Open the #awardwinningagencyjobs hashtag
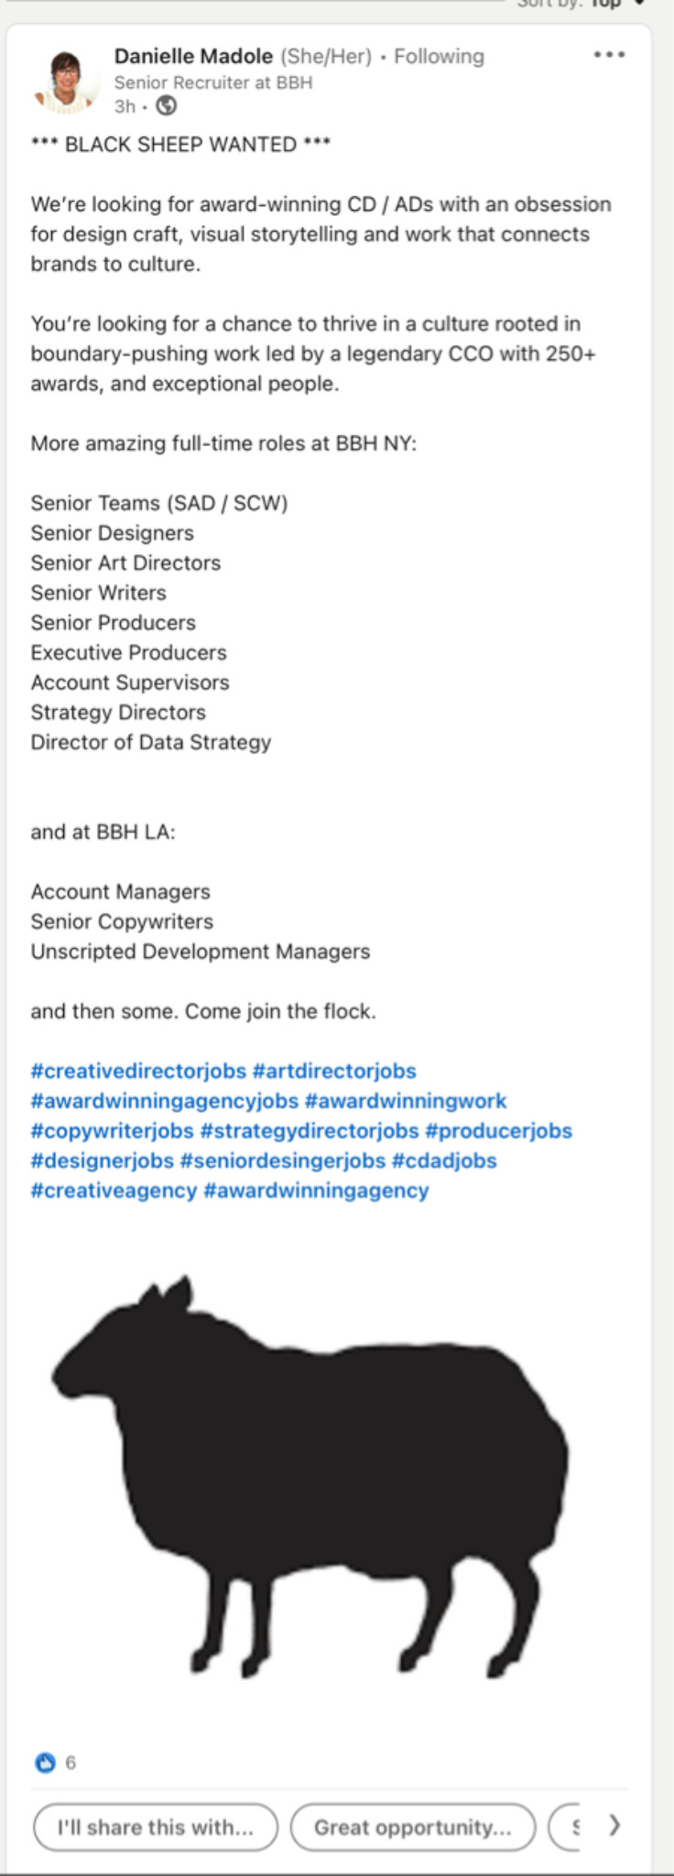The width and height of the screenshot is (674, 1876). click(x=165, y=1101)
